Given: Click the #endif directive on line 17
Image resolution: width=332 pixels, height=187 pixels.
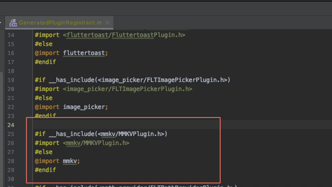Looking at the screenshot, I should (x=45, y=62).
